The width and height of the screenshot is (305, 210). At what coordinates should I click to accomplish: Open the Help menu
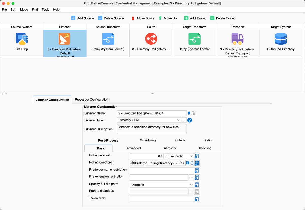point(56,9)
